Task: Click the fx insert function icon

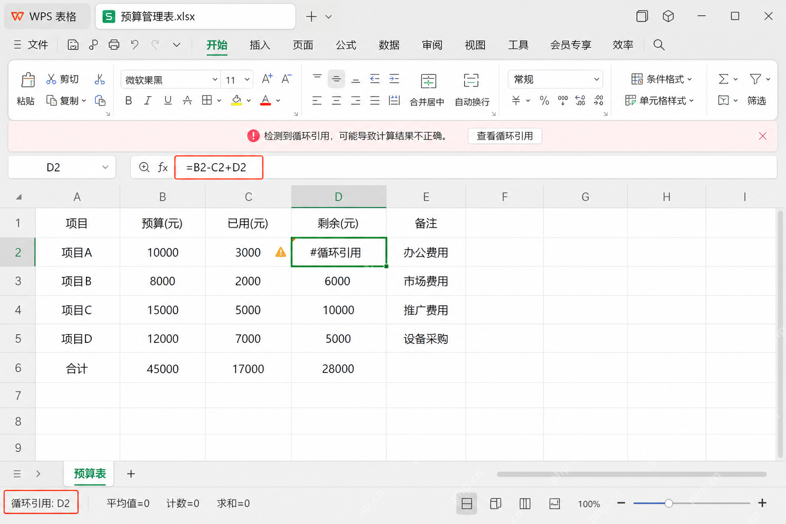Action: tap(163, 167)
